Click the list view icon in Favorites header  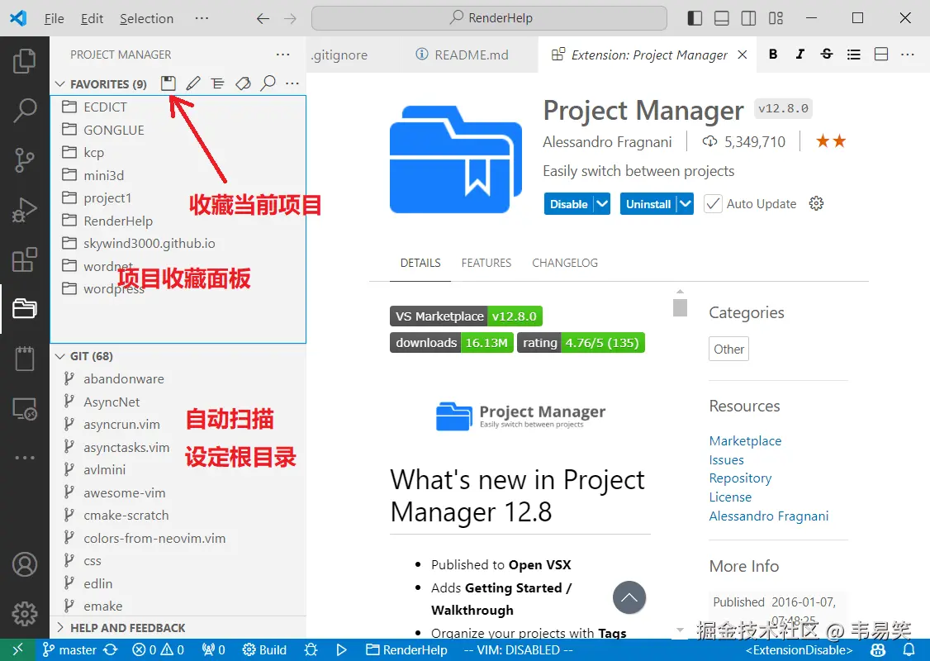click(218, 83)
